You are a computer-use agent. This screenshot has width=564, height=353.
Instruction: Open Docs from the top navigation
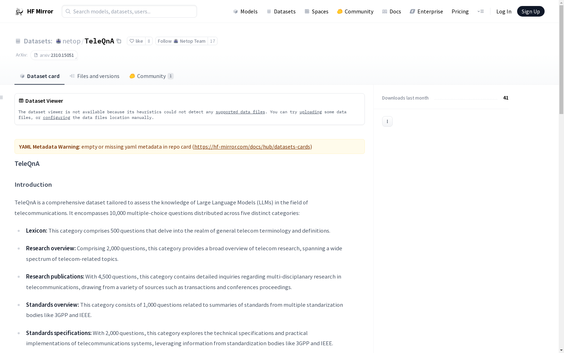pyautogui.click(x=391, y=12)
